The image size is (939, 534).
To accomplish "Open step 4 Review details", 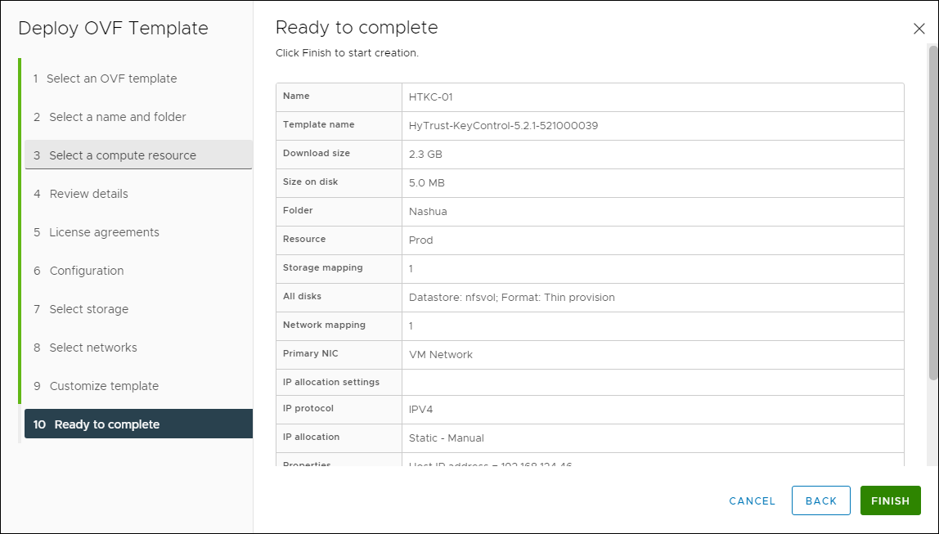I will [x=138, y=194].
